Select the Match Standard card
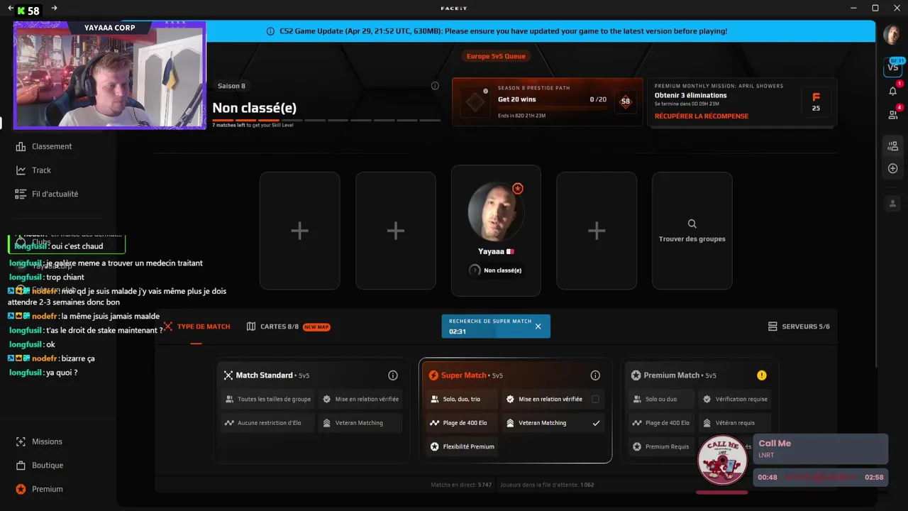The image size is (908, 511). [311, 412]
